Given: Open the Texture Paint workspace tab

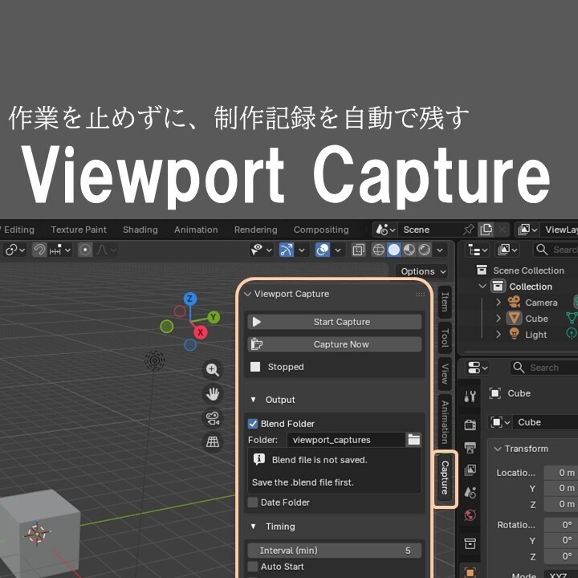Looking at the screenshot, I should [x=79, y=230].
